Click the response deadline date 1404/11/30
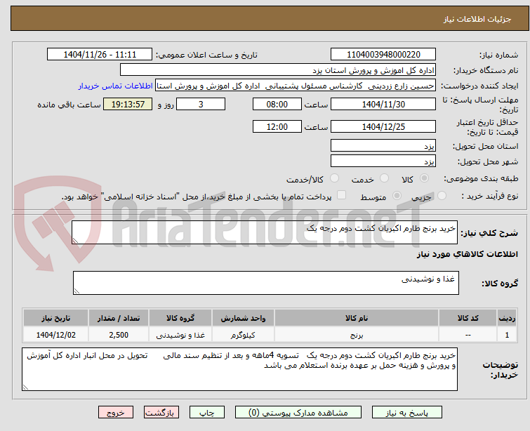Screen dimensions: 530x431 [x=383, y=104]
